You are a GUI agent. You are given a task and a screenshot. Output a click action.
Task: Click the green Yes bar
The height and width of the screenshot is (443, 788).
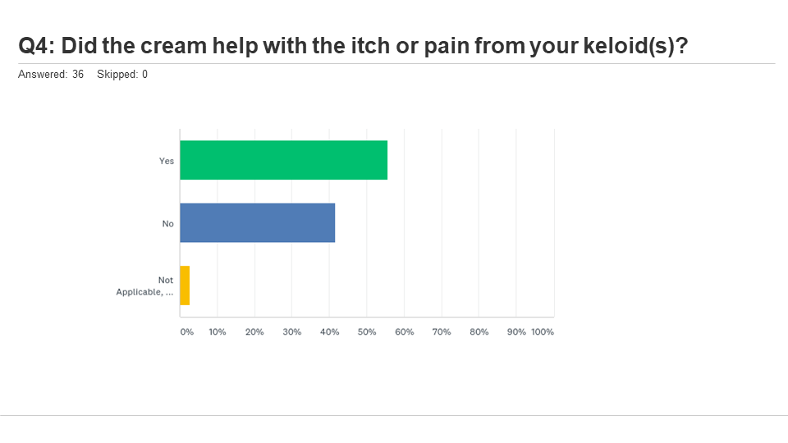(x=283, y=160)
